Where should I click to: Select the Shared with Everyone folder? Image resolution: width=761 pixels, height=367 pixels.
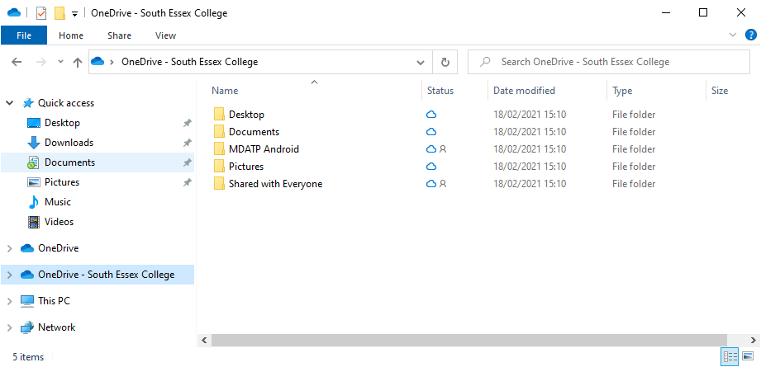pyautogui.click(x=276, y=184)
